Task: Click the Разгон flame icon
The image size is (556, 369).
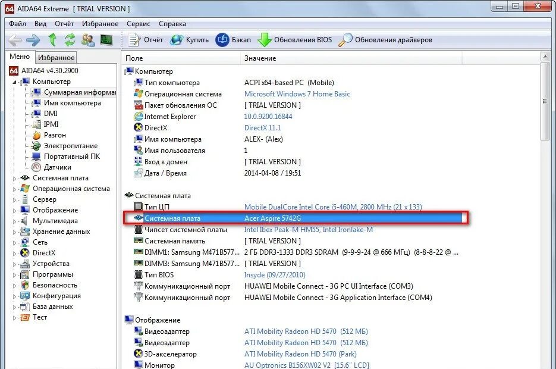Action: [x=36, y=135]
